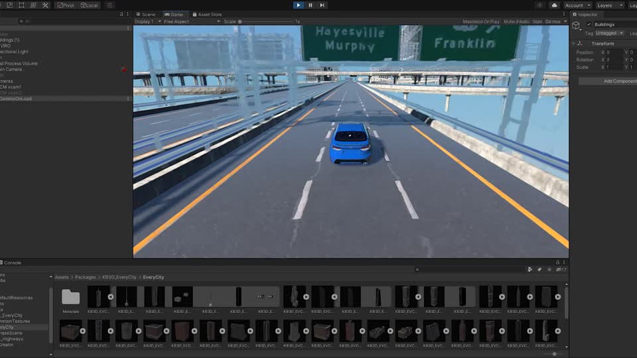Open the Buildings object icon picker

[576, 26]
